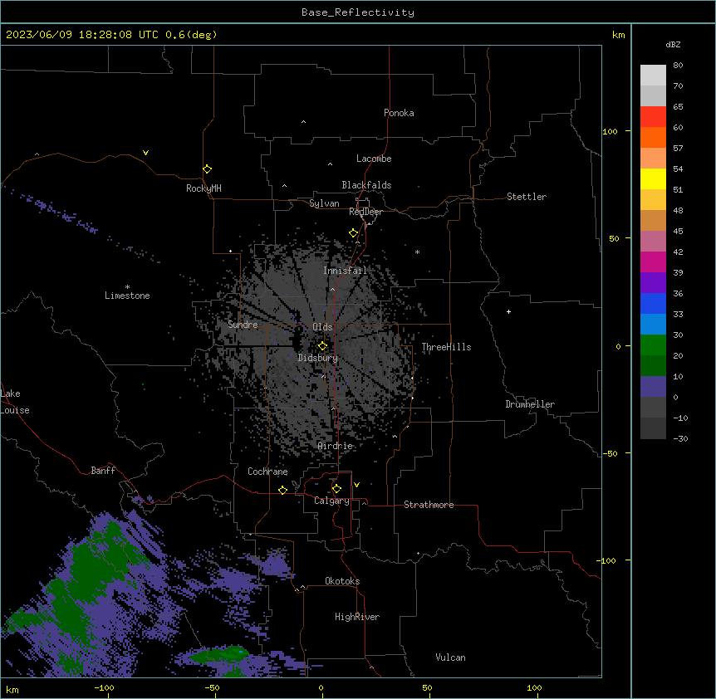Click the HighRiver label
The height and width of the screenshot is (699, 716).
[357, 617]
